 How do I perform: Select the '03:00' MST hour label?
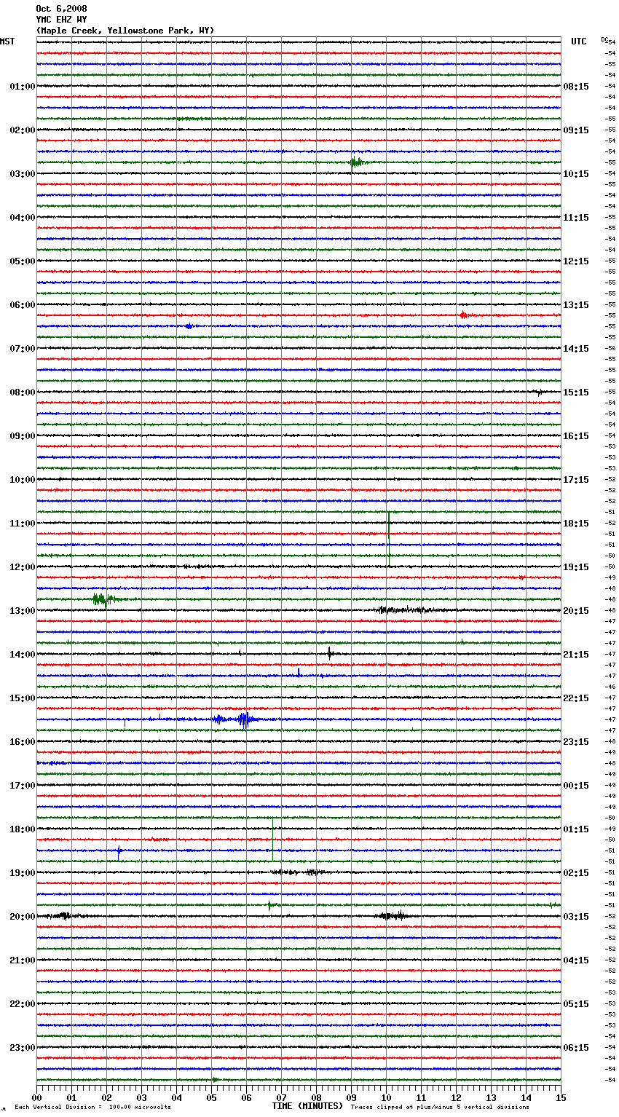(23, 174)
